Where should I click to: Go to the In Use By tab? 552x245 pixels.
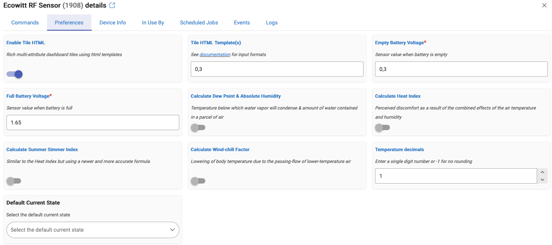click(153, 23)
